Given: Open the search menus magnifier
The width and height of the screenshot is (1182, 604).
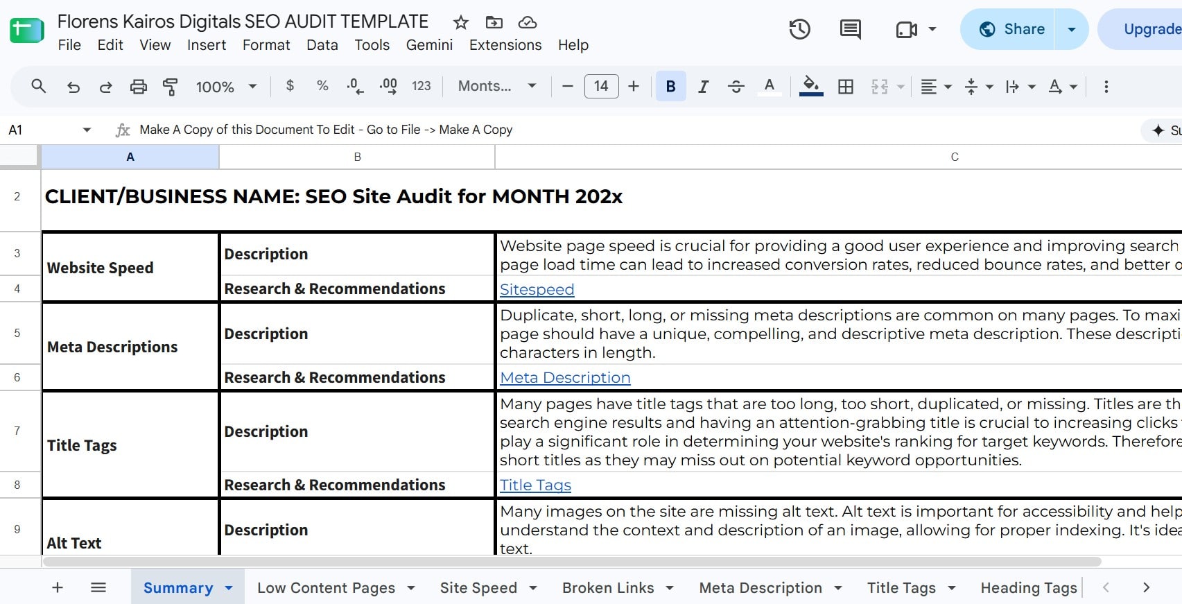Looking at the screenshot, I should tap(39, 87).
